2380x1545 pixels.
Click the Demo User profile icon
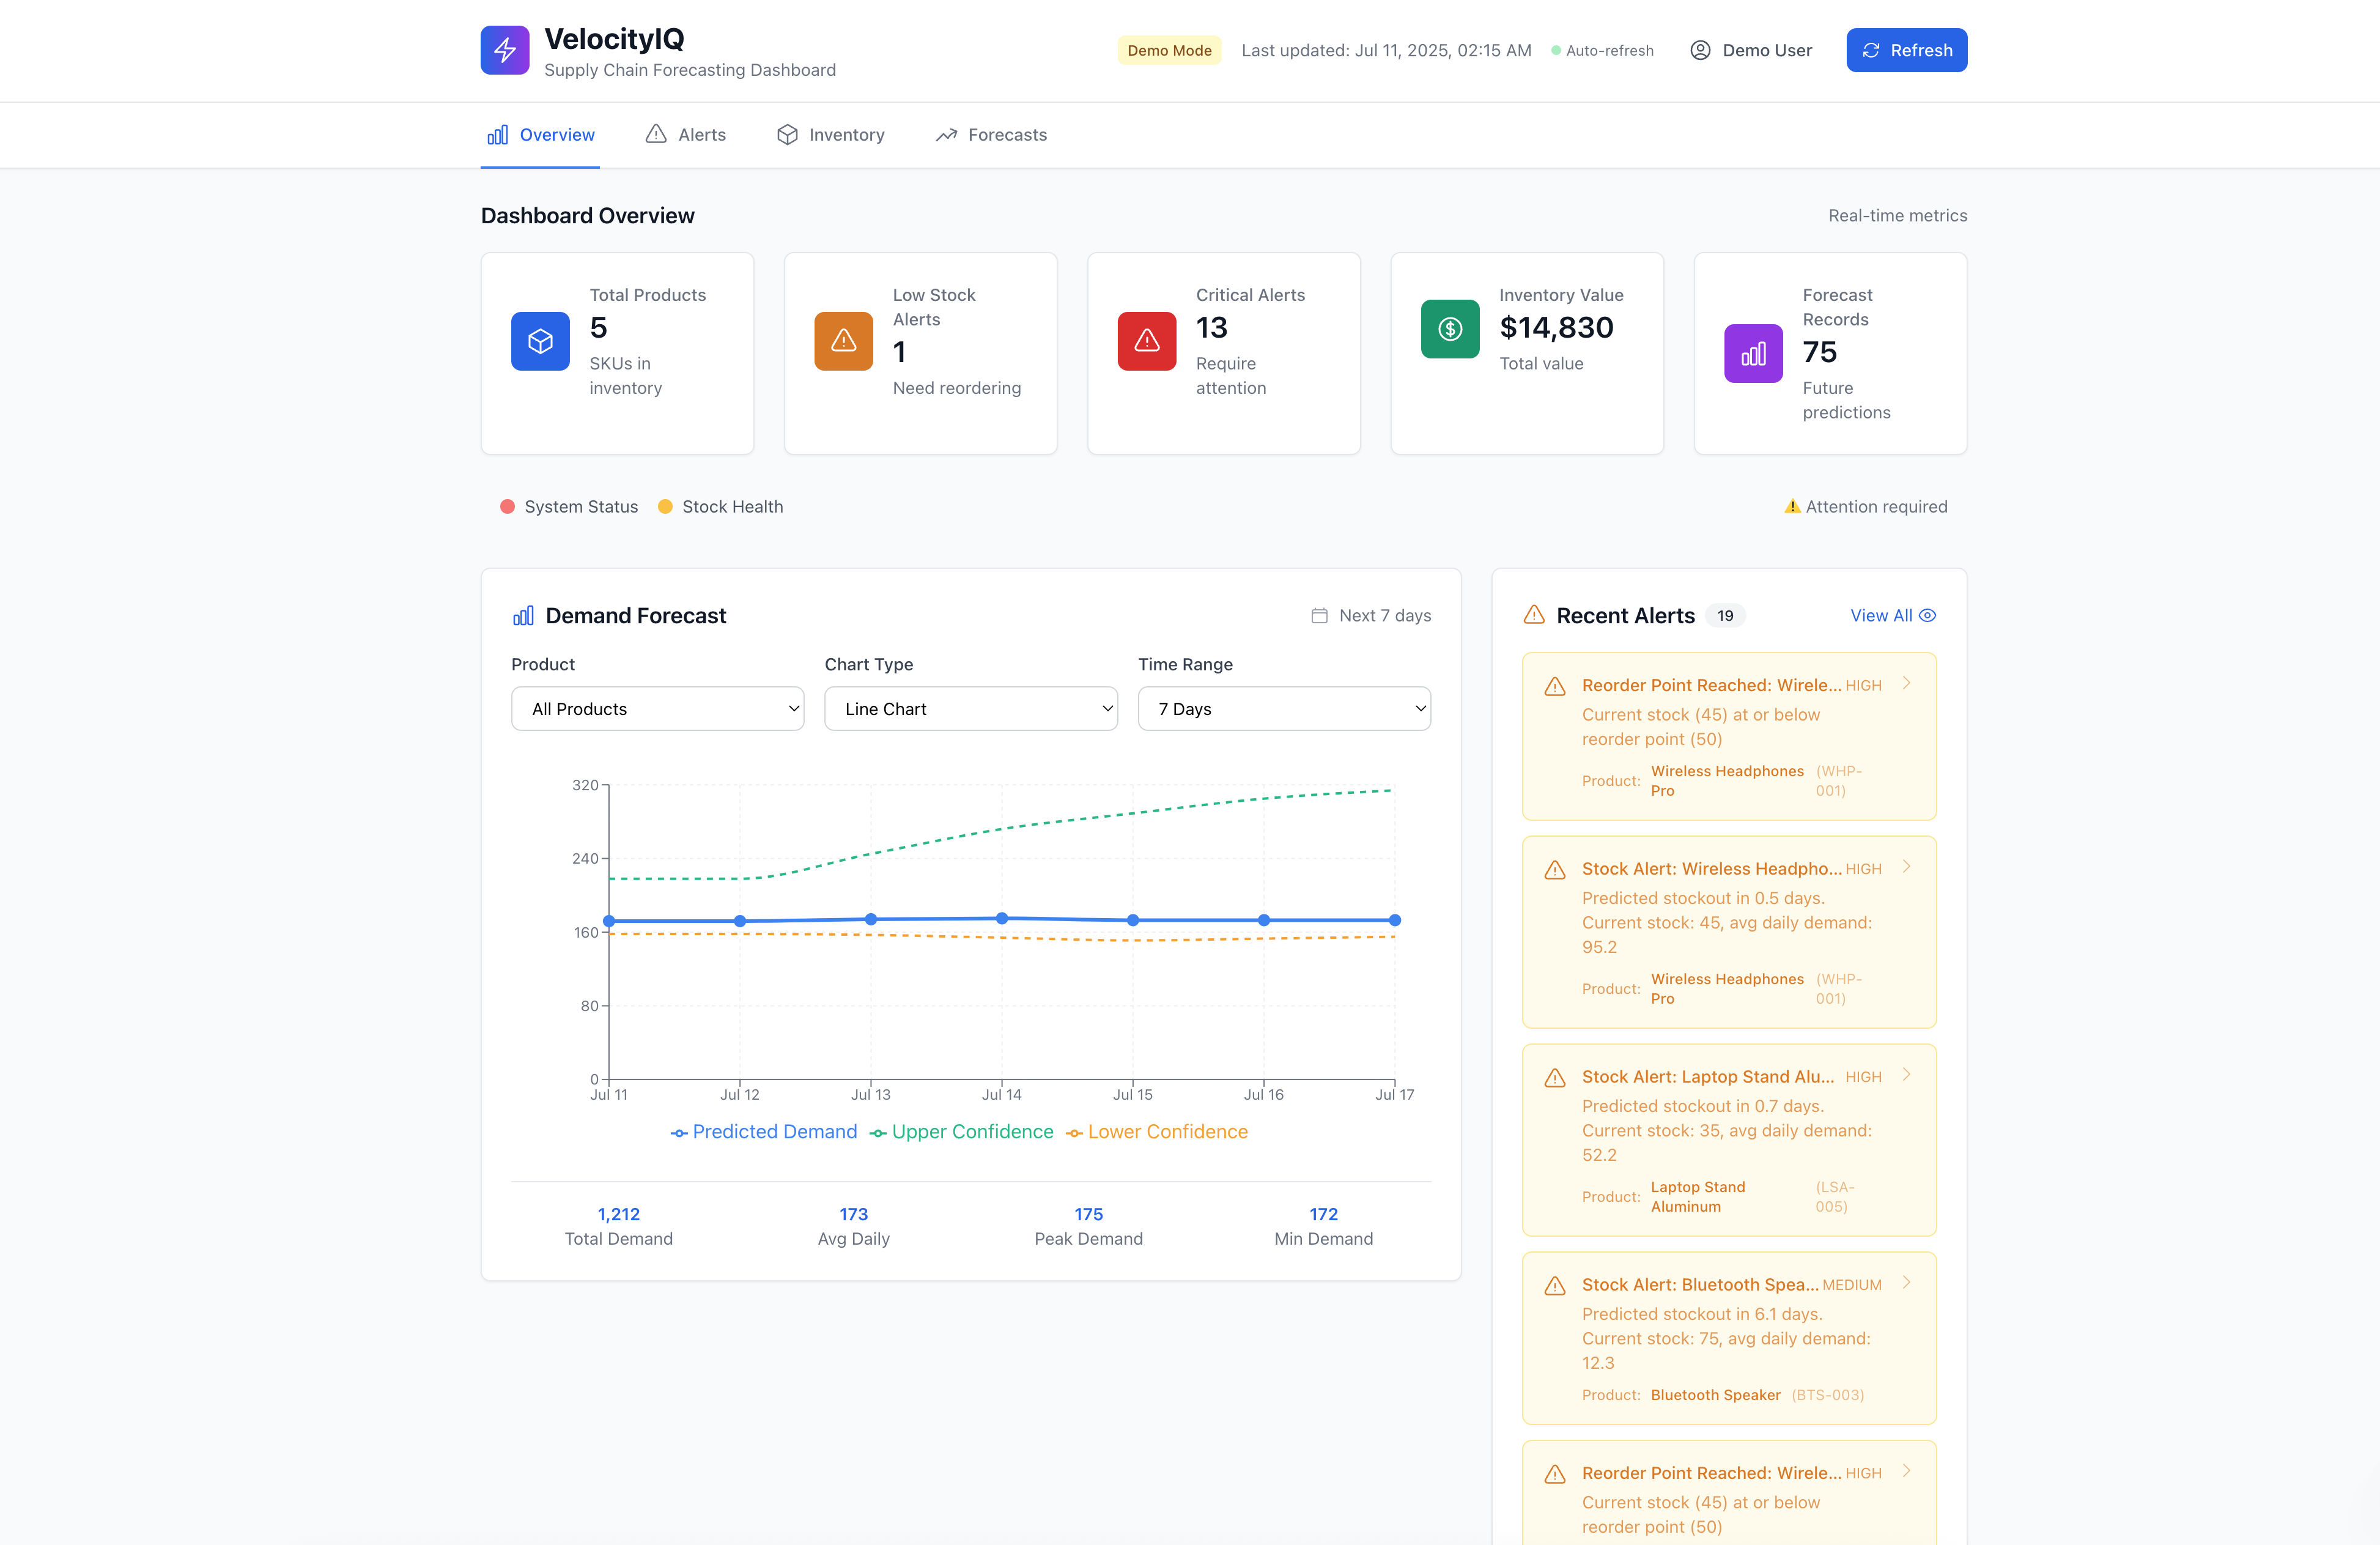[1699, 50]
